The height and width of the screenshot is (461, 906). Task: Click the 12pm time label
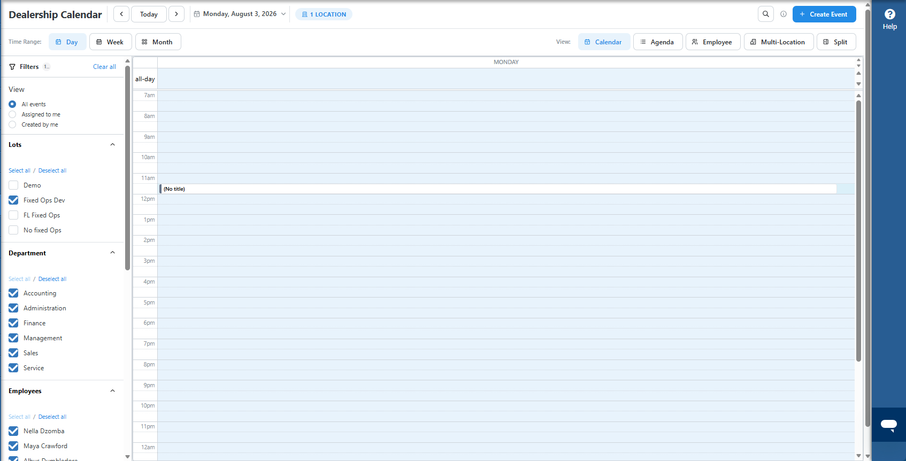coord(148,199)
